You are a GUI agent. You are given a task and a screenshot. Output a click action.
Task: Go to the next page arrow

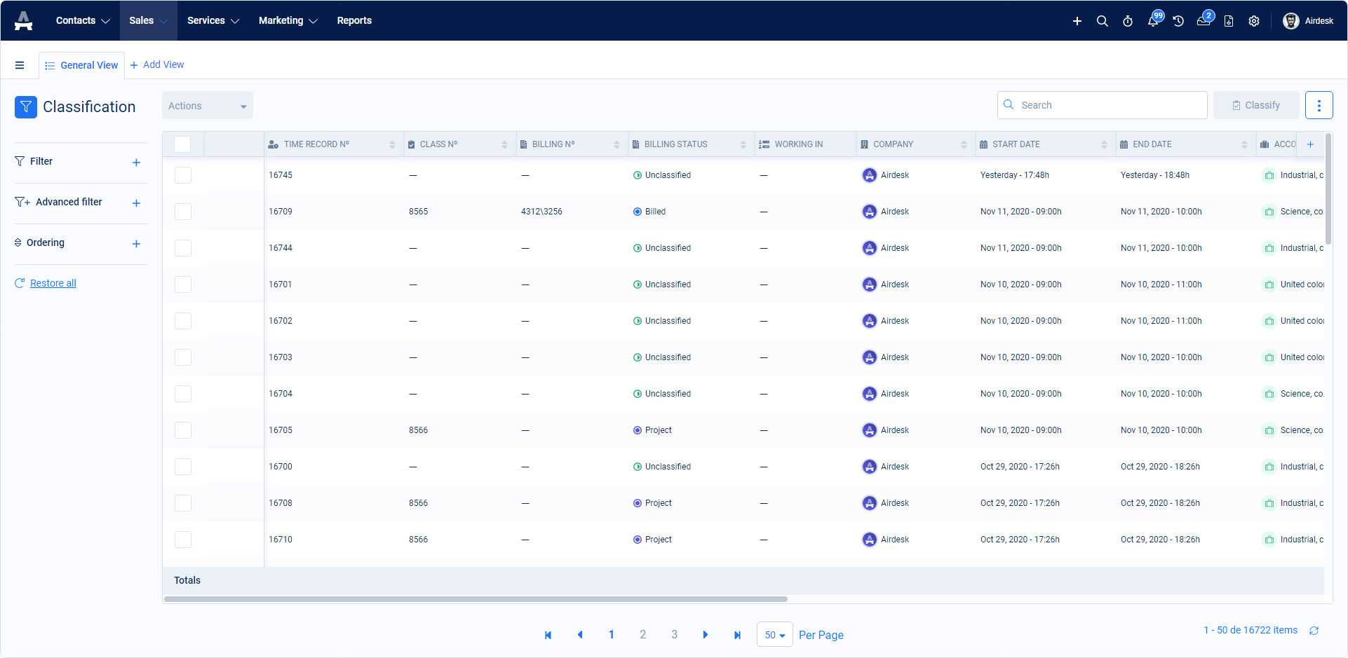click(706, 635)
